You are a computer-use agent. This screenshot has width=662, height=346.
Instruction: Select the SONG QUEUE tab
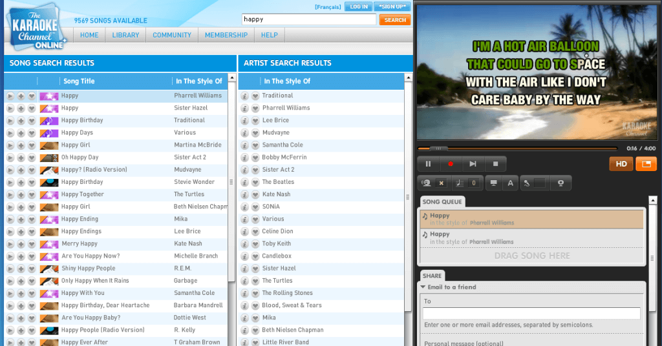pyautogui.click(x=442, y=201)
